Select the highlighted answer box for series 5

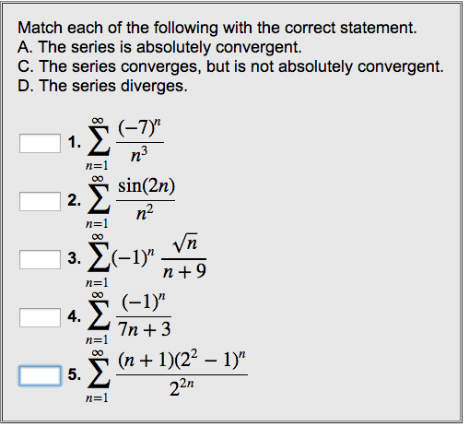40,375
